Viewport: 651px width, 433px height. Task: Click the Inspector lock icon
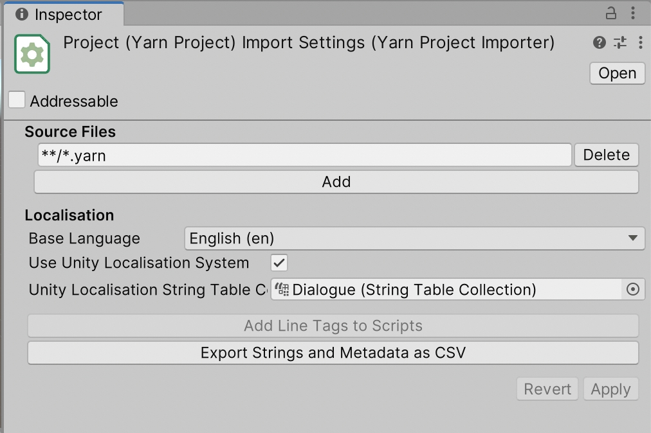610,13
